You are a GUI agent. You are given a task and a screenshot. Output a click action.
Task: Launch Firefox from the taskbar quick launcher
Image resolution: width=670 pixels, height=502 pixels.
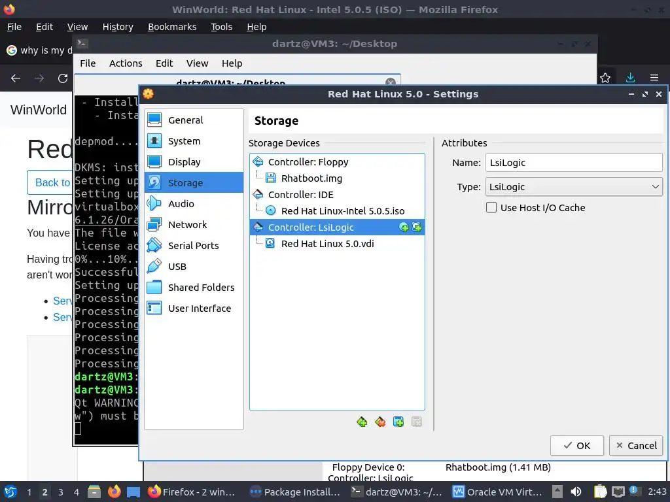[x=114, y=492]
